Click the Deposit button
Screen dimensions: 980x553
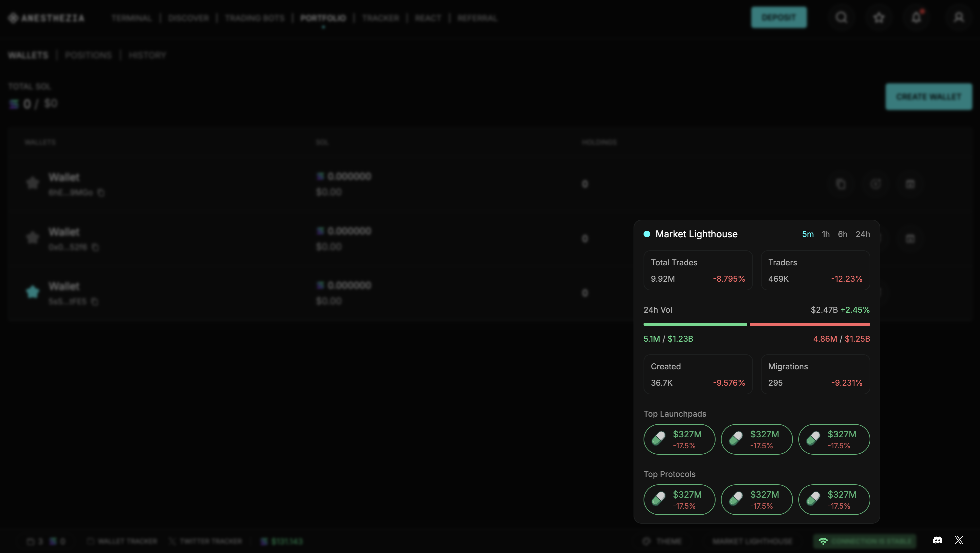[x=778, y=17]
